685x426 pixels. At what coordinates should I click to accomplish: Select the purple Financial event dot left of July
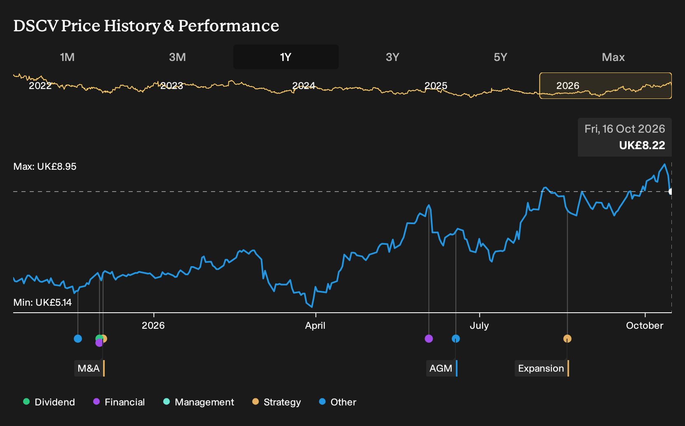[429, 339]
